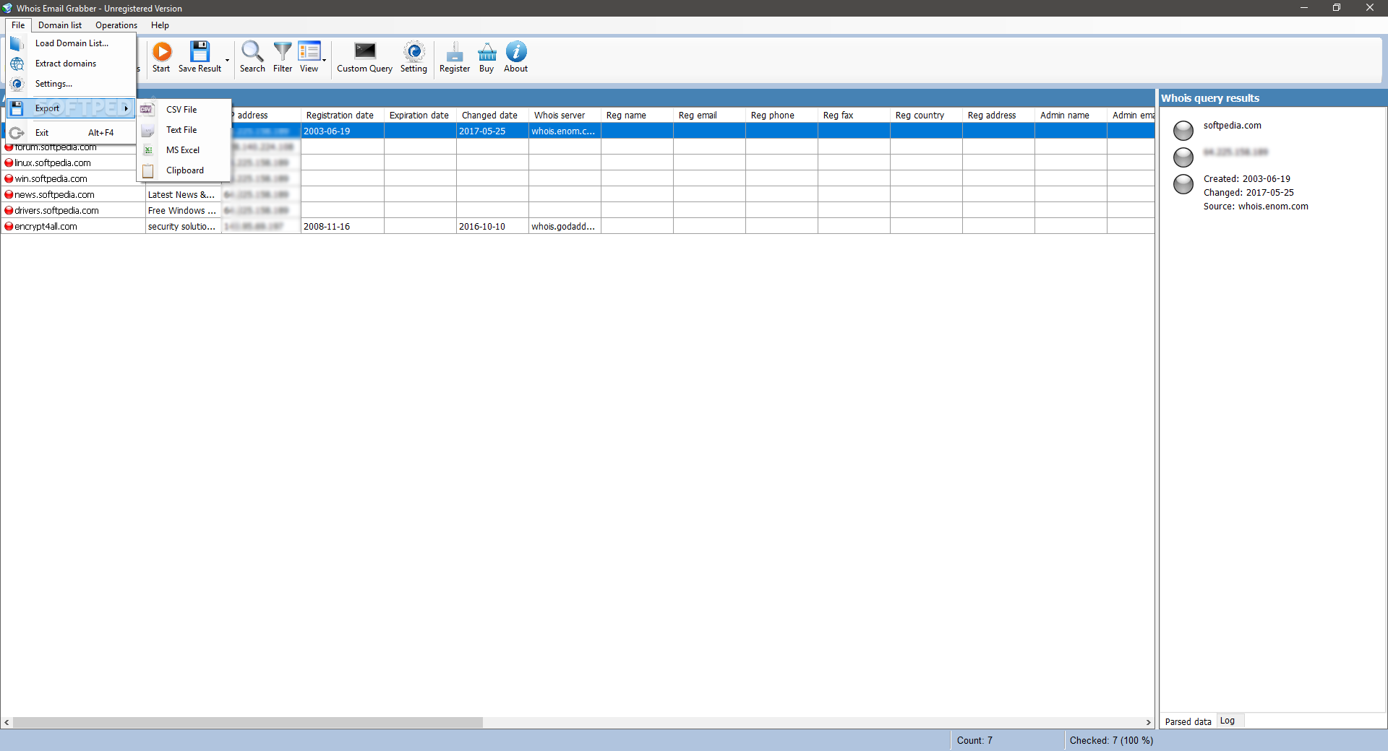Click the horizontal scrollbar thumb

pyautogui.click(x=248, y=722)
